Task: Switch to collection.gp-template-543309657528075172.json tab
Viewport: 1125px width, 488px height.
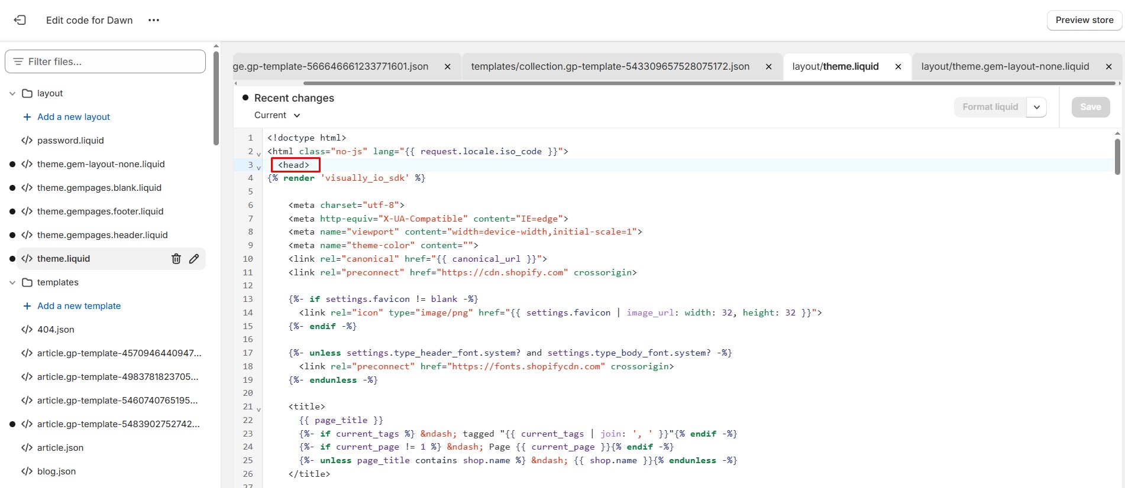Action: (x=610, y=66)
